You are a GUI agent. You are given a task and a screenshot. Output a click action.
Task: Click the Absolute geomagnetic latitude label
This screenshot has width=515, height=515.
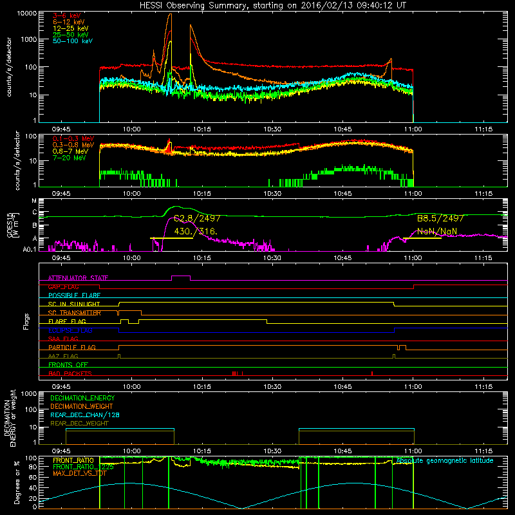[x=445, y=460]
